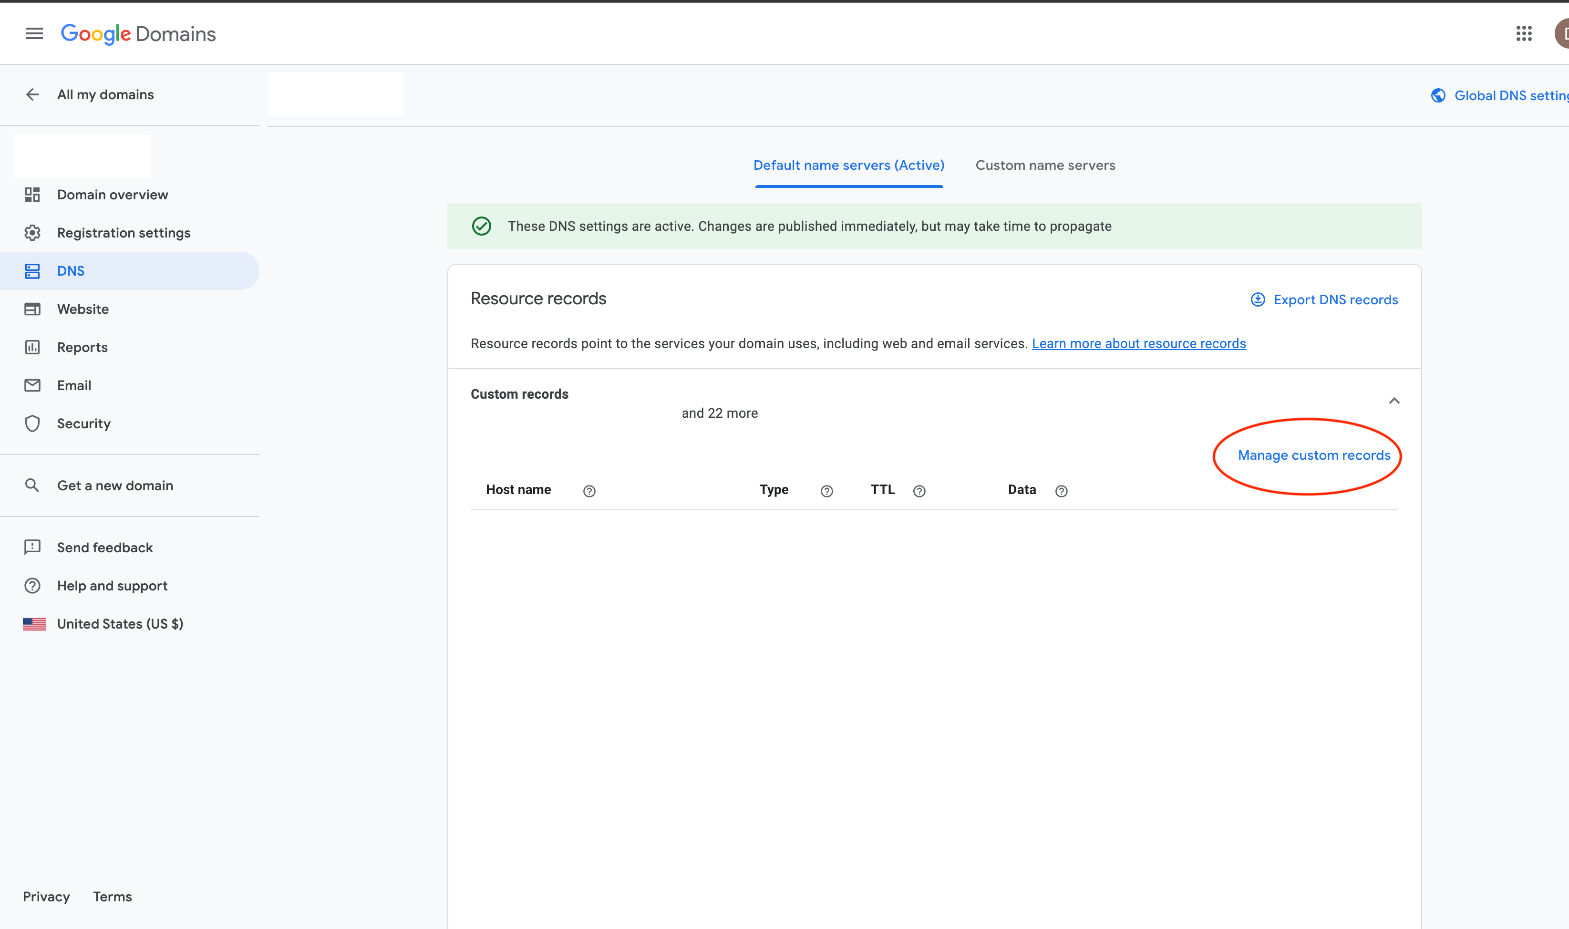Click the Host name column header

518,490
